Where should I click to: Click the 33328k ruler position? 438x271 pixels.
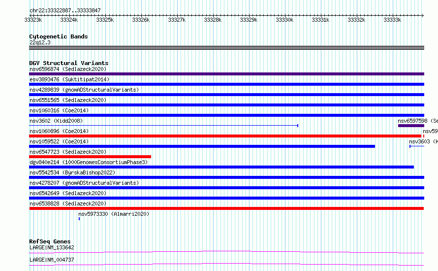click(213, 20)
